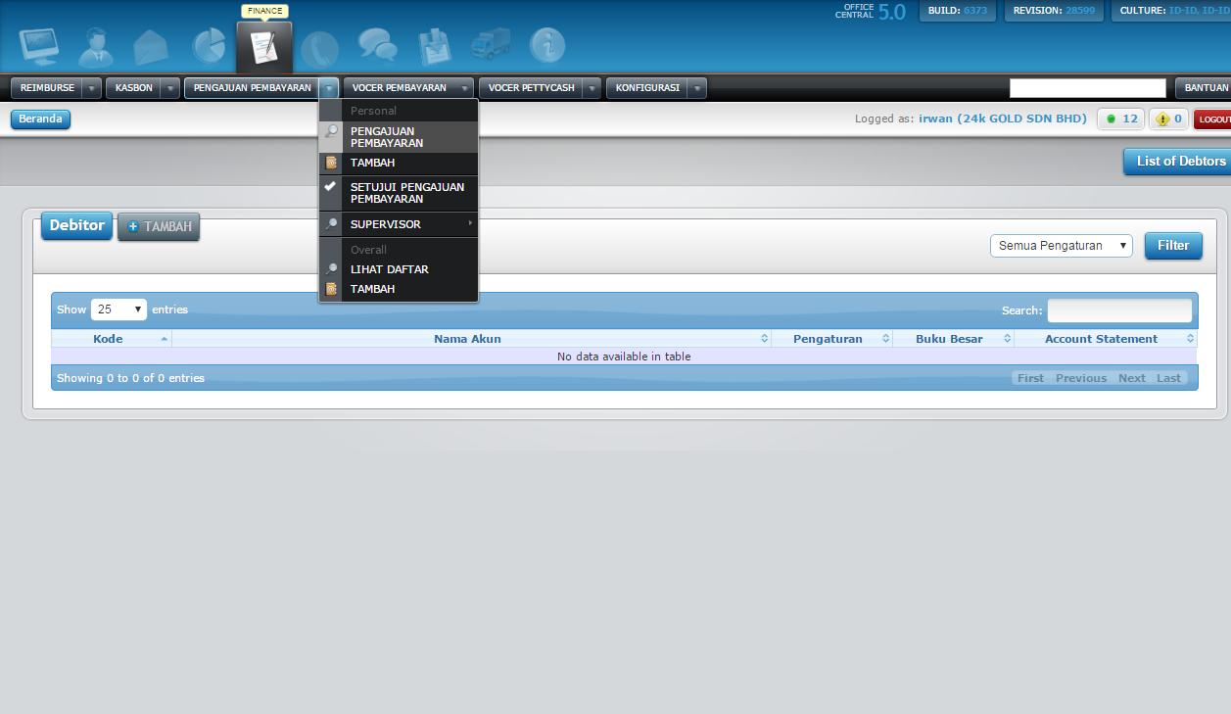
Task: Sort table by Kode column
Action: click(112, 339)
